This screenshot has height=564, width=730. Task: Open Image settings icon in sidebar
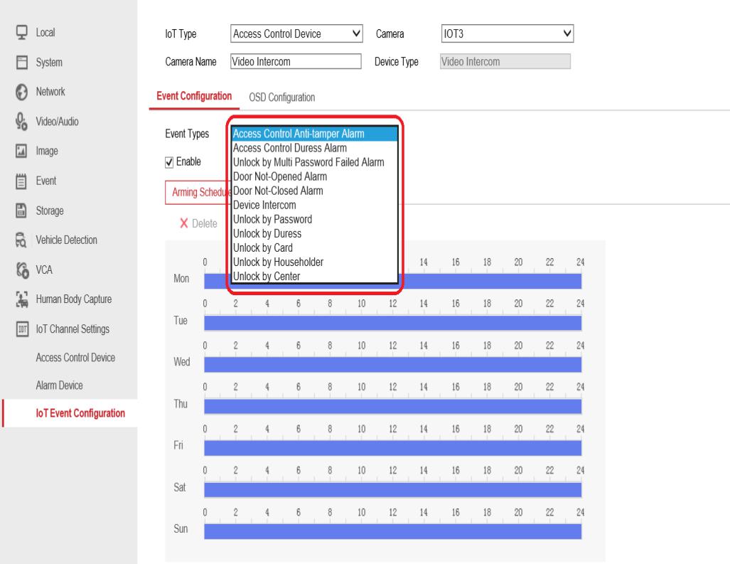click(x=21, y=151)
